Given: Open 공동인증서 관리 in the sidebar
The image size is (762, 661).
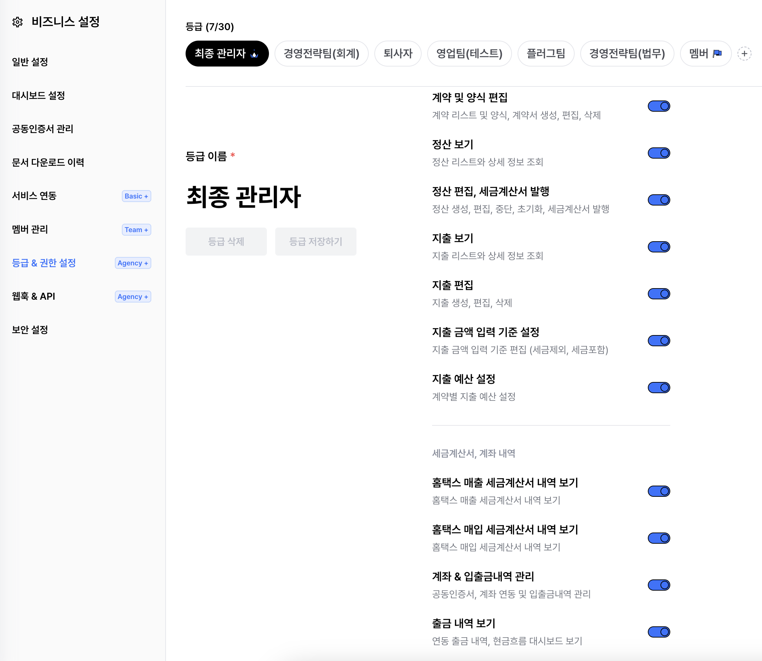Looking at the screenshot, I should pos(42,129).
